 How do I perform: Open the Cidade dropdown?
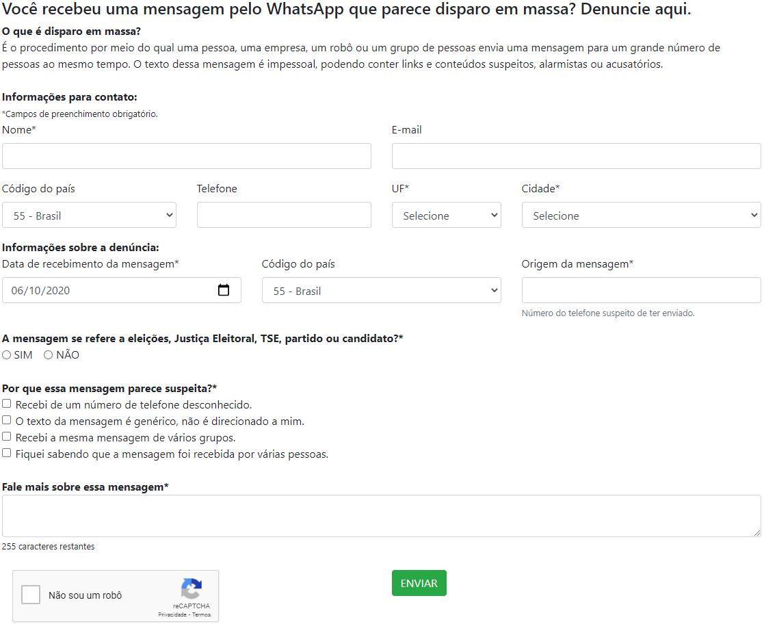[641, 215]
